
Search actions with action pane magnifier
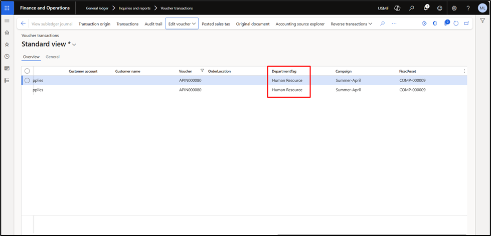coord(382,24)
